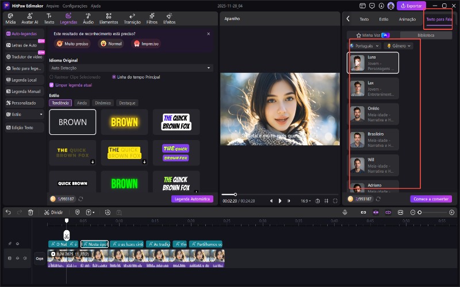Undo the last action in timeline toolbar
The image size is (460, 287).
click(x=8, y=212)
